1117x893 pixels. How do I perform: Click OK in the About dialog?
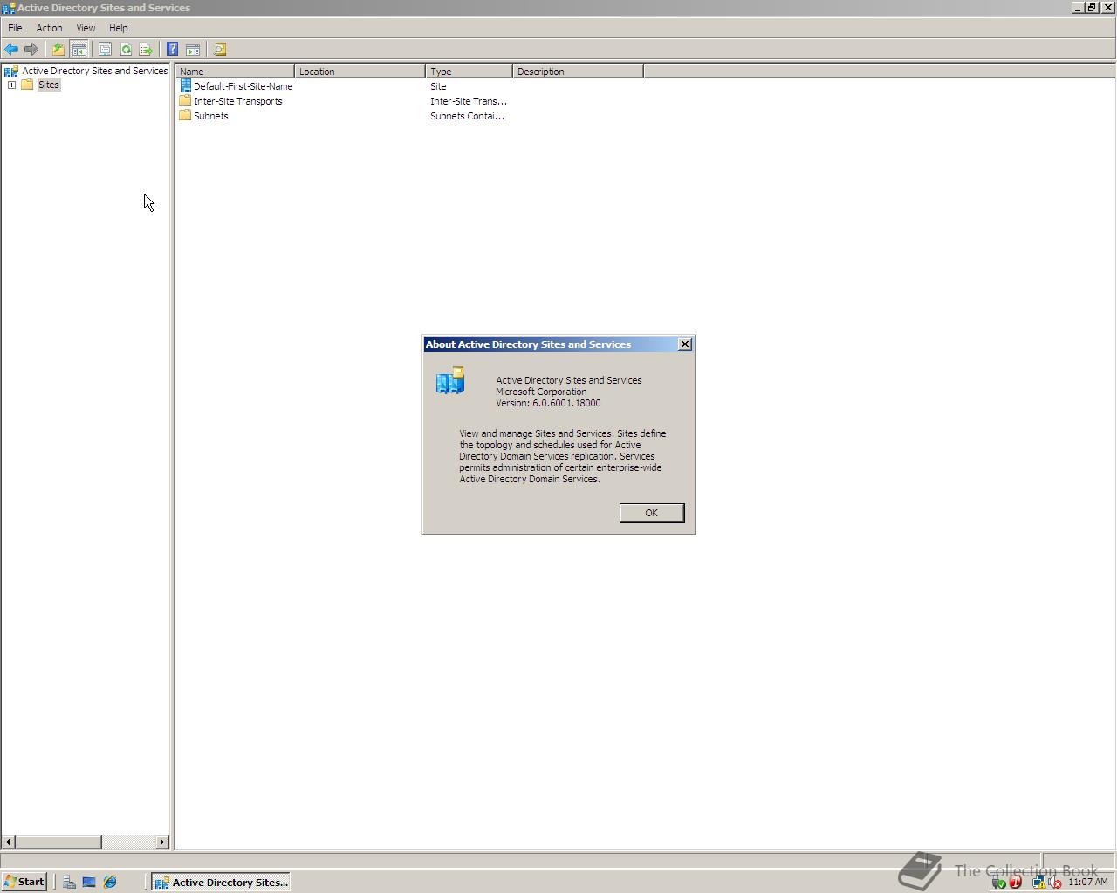point(652,513)
